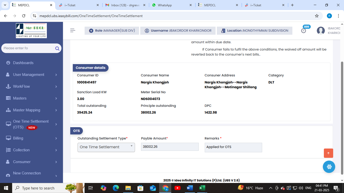Switch to the Inbox (128) Gmail tab
The image size is (344, 193).
click(x=125, y=5)
